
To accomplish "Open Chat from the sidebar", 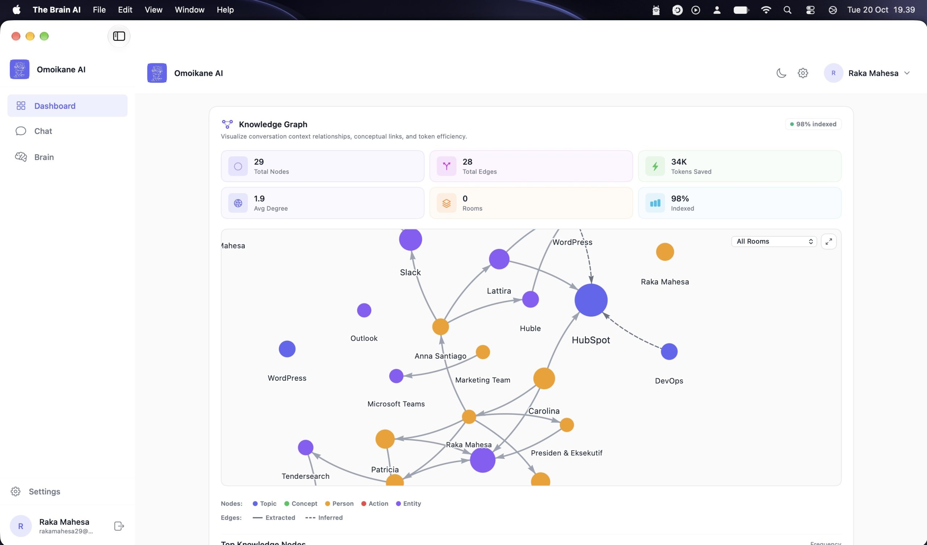I will [67, 131].
